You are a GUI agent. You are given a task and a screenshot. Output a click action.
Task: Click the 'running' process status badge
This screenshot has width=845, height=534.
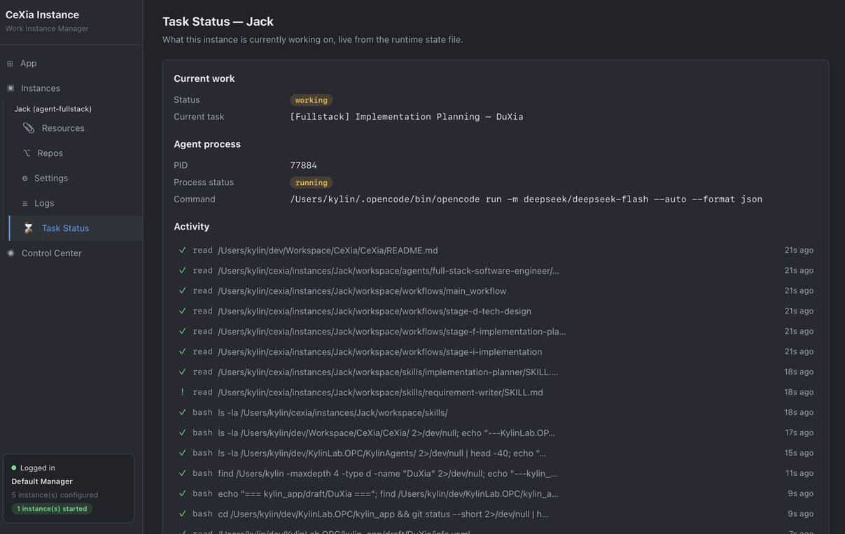(x=312, y=183)
